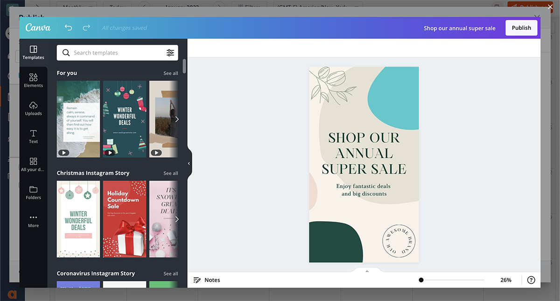Open the Elements panel
The image size is (560, 301).
tap(33, 80)
